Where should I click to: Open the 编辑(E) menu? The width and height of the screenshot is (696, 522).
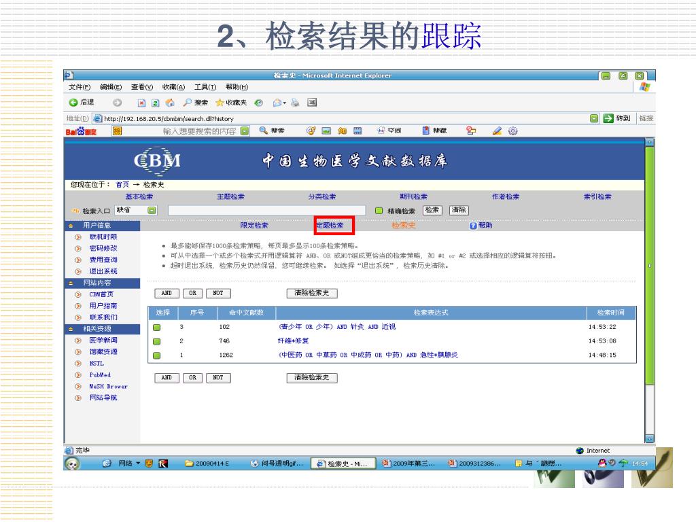[x=111, y=87]
